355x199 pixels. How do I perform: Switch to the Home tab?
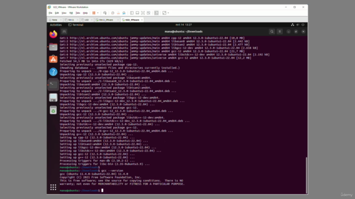tap(54, 20)
